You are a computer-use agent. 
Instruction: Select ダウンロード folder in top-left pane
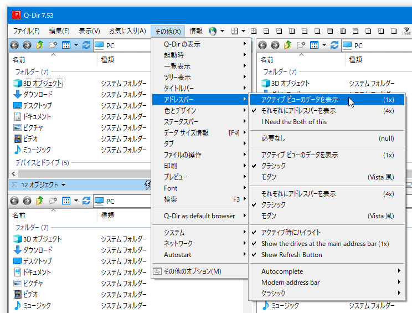pos(38,94)
